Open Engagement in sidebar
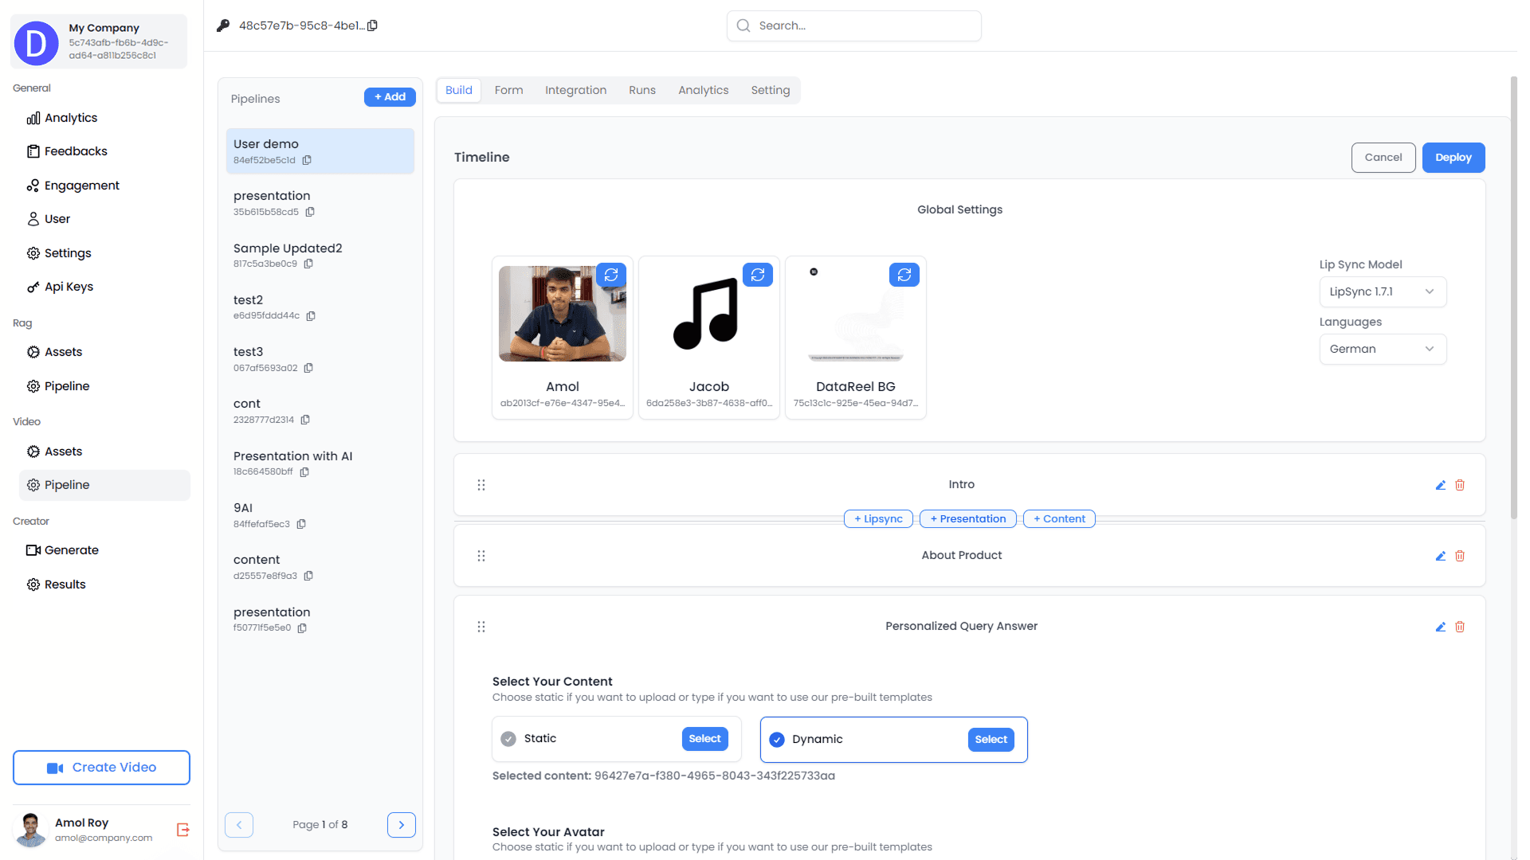This screenshot has height=860, width=1530. click(x=73, y=186)
